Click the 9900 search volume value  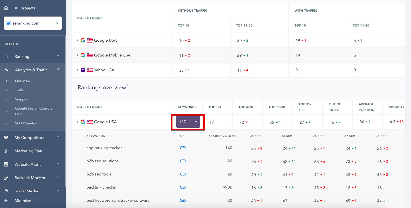228,187
